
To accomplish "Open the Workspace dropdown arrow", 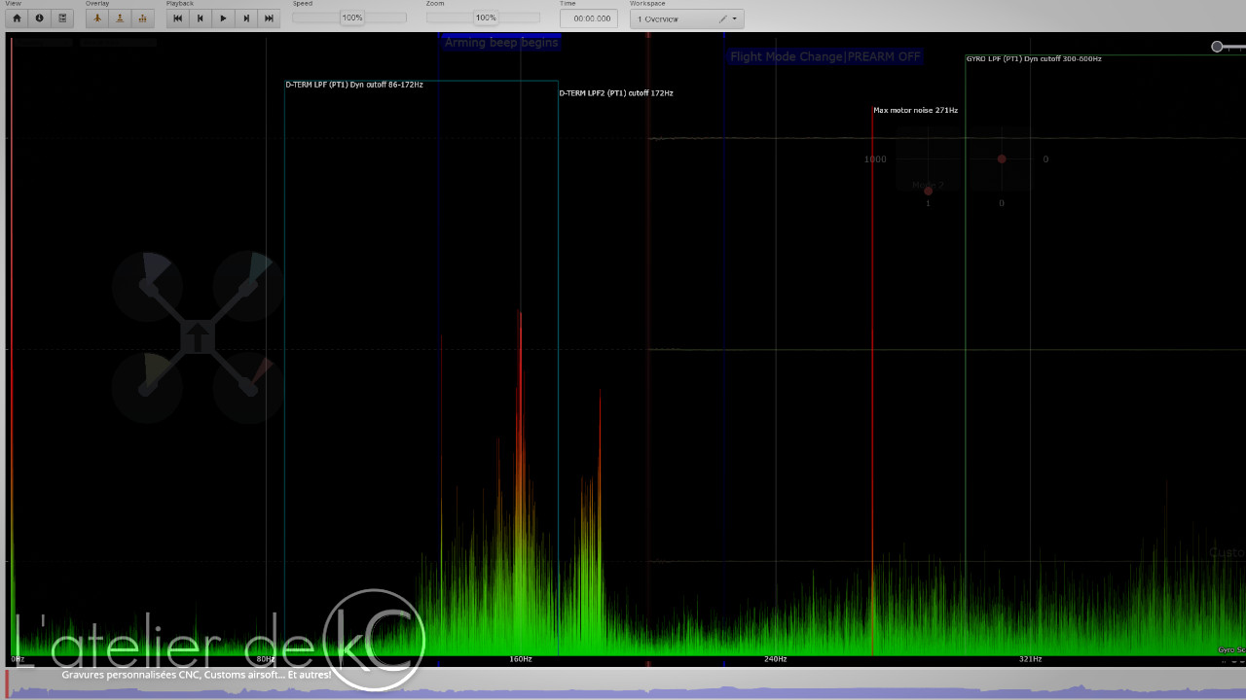I will click(x=734, y=18).
